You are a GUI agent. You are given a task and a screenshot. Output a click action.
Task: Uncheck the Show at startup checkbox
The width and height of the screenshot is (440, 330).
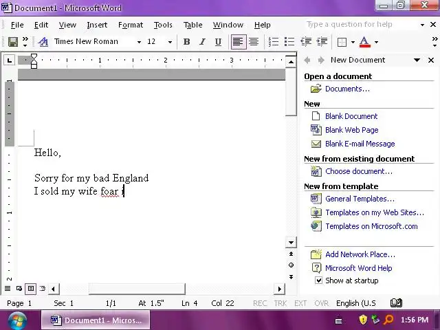tap(318, 280)
